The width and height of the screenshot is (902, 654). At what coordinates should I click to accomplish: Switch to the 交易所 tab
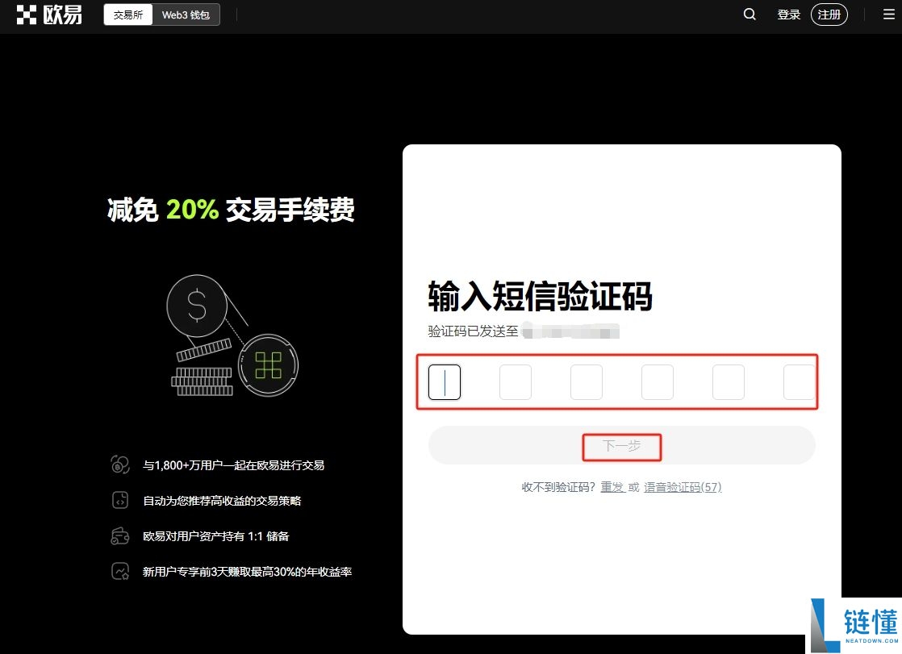tap(127, 14)
